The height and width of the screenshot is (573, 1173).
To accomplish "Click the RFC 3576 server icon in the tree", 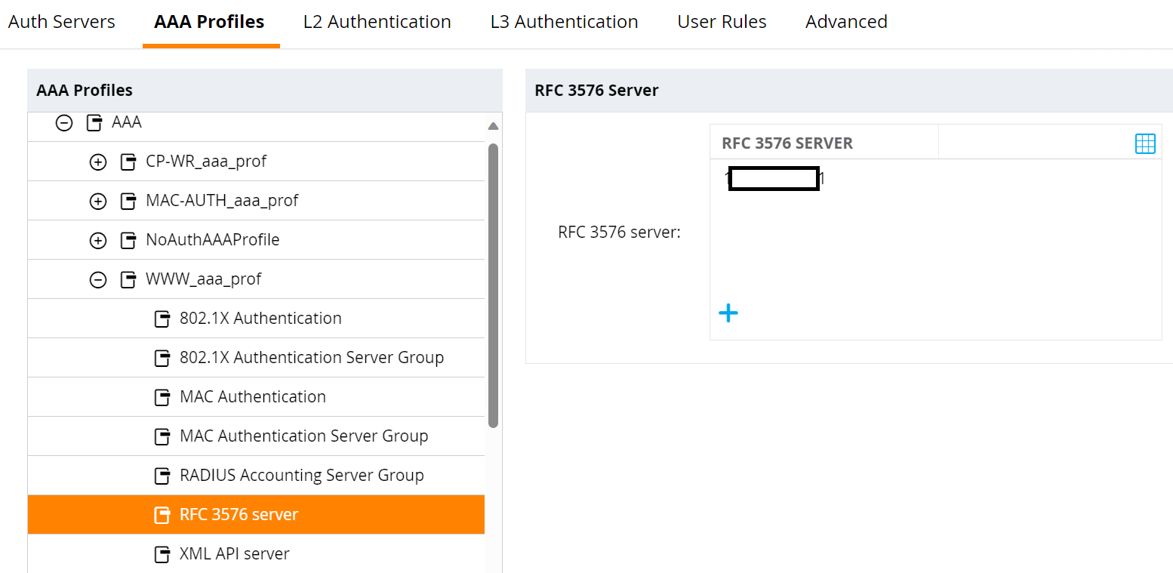I will click(x=163, y=515).
